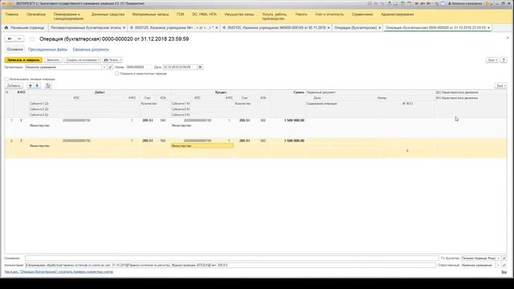Tick the checkbox for posting in interreporting period
514x289 pixels.
point(116,74)
